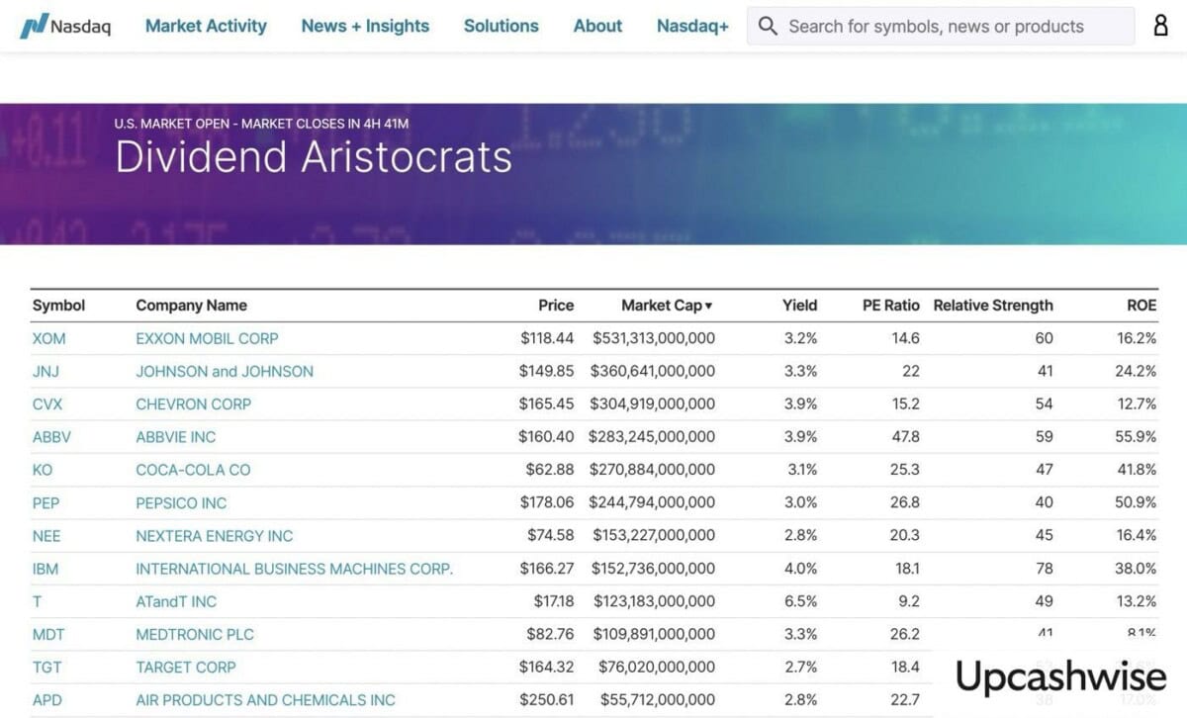Open IBM symbol link
This screenshot has width=1187, height=718.
46,569
